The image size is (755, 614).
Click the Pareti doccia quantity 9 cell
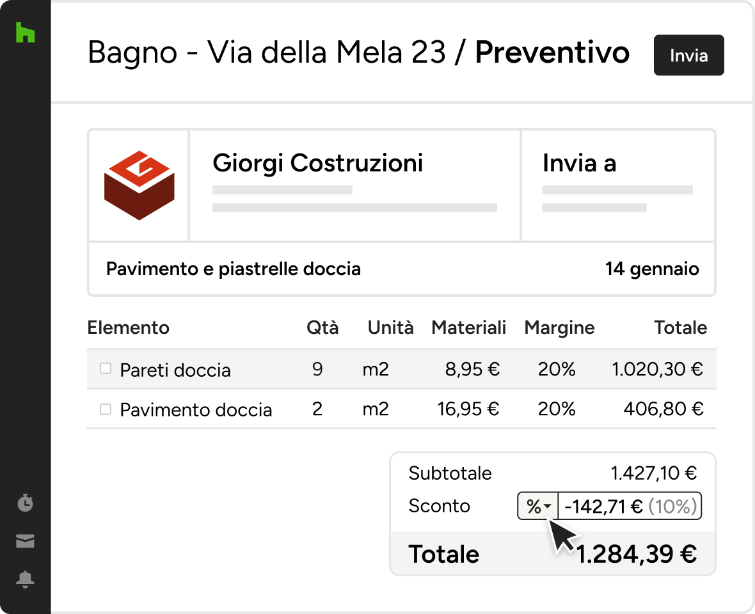click(317, 369)
